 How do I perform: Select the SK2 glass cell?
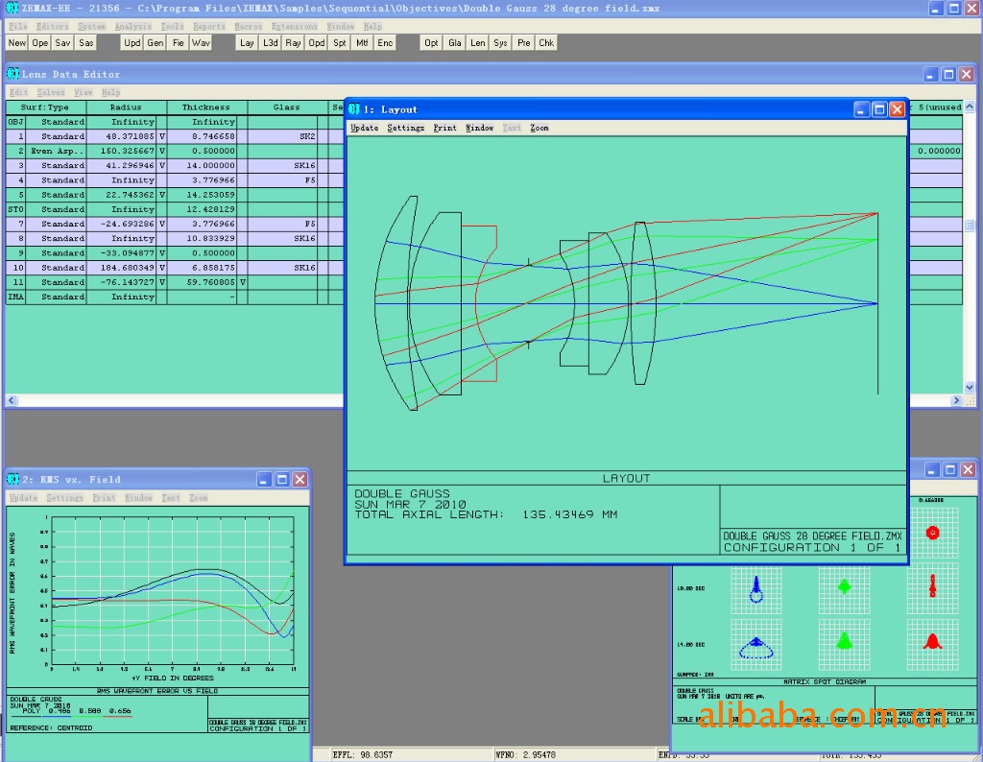286,136
